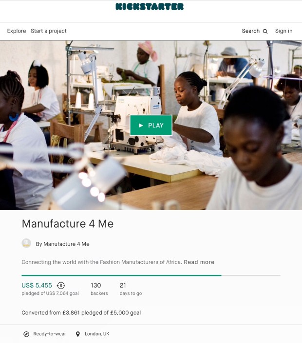Viewport: 302px width, 343px height.
Task: Click the compass category icon
Action: (26, 334)
